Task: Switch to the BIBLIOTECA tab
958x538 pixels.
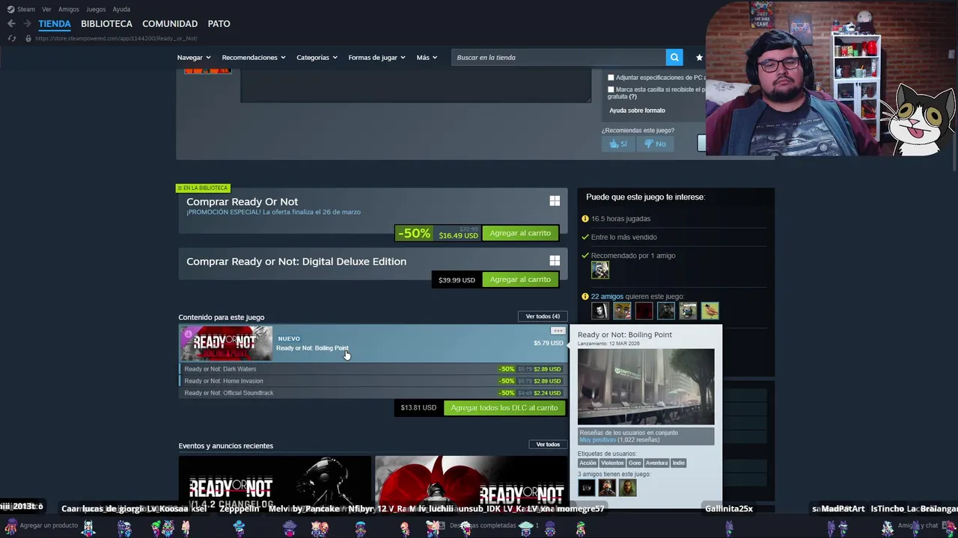Action: 106,24
